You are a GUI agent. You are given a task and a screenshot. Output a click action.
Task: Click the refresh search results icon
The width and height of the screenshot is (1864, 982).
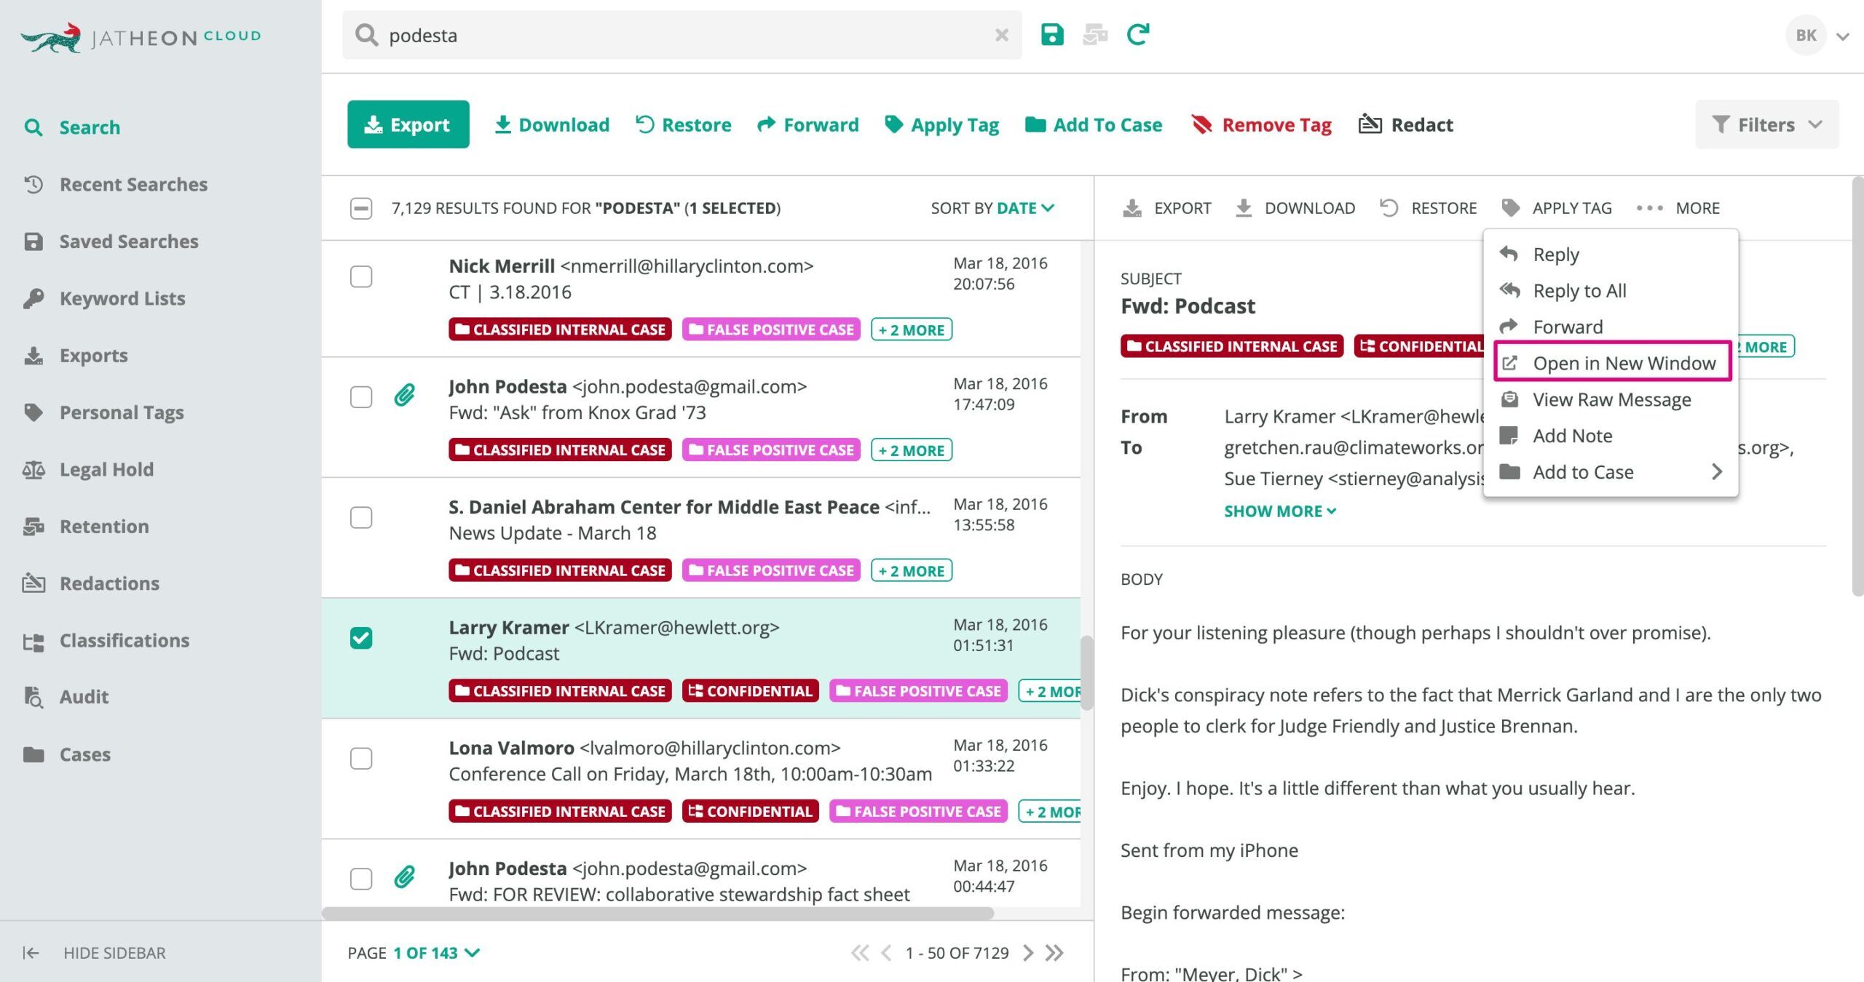1138,34
